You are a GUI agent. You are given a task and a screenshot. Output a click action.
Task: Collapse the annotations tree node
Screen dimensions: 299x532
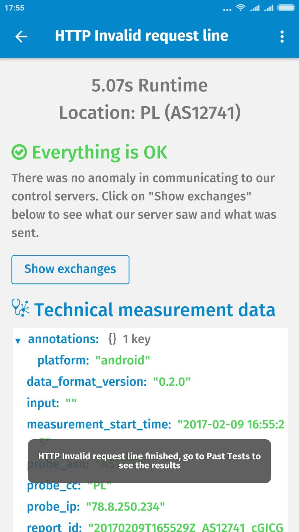click(18, 341)
